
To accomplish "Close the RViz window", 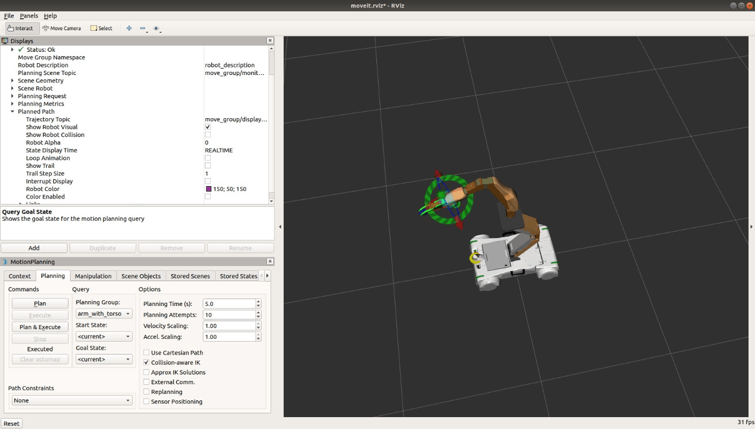I will click(x=749, y=5).
